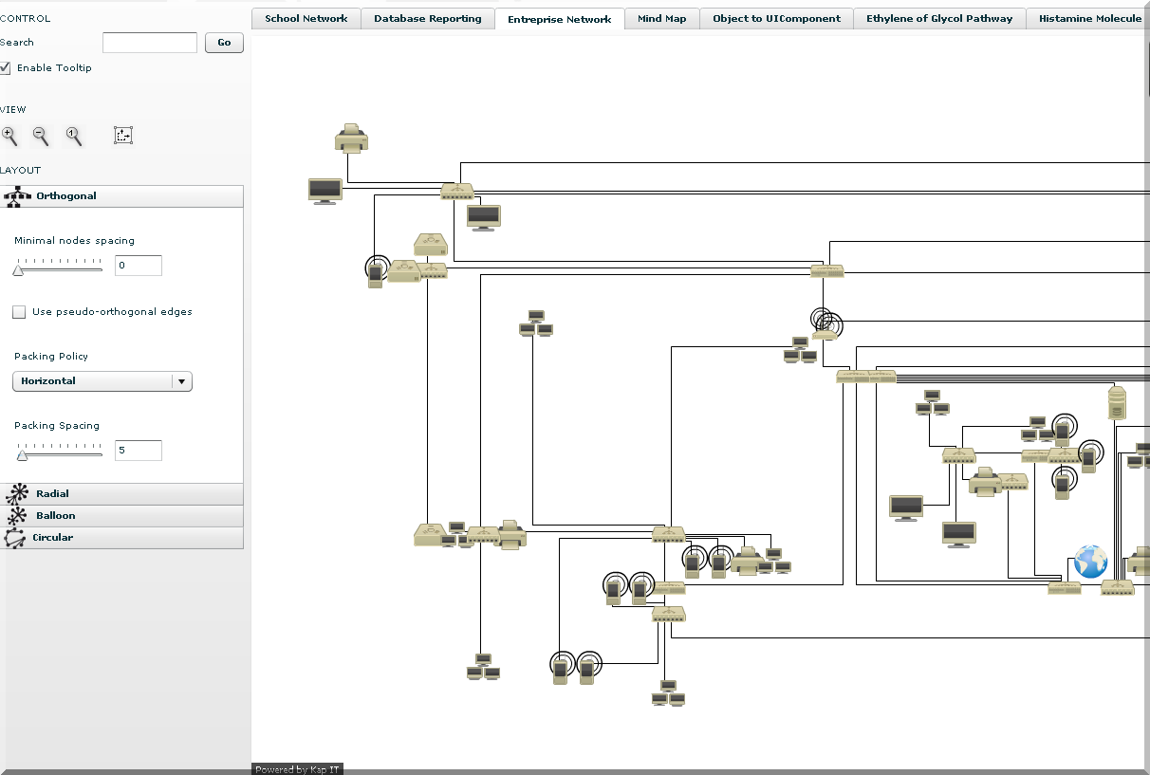
Task: Click the zoom out magnifier icon
Action: (x=41, y=136)
